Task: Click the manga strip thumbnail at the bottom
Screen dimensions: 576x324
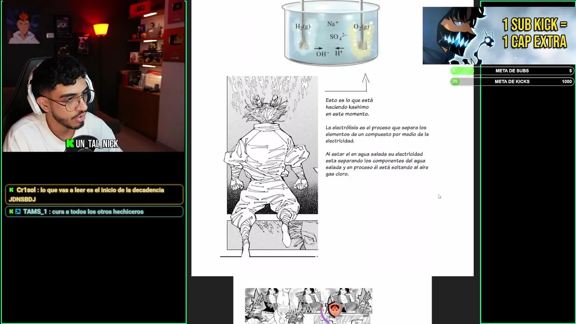Action: [308, 306]
